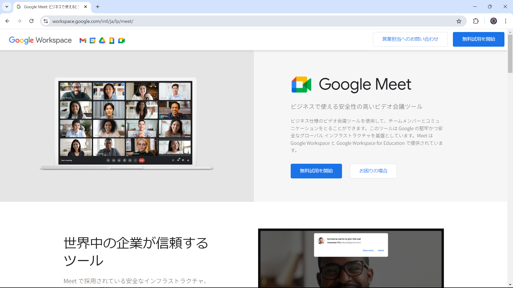Click the laptop video meeting image
Screen dimensions: 513x288
pyautogui.click(x=126, y=124)
